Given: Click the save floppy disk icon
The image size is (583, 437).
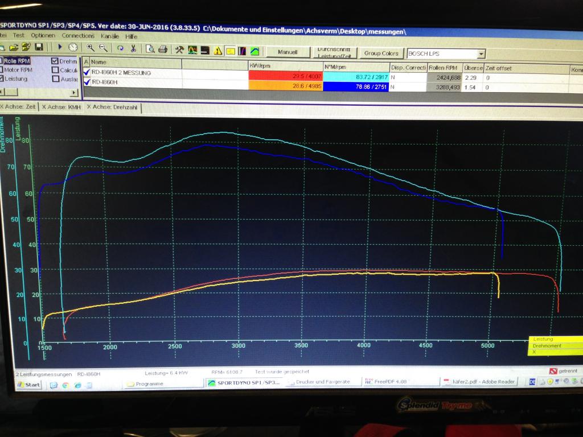Looking at the screenshot, I should pyautogui.click(x=39, y=48).
